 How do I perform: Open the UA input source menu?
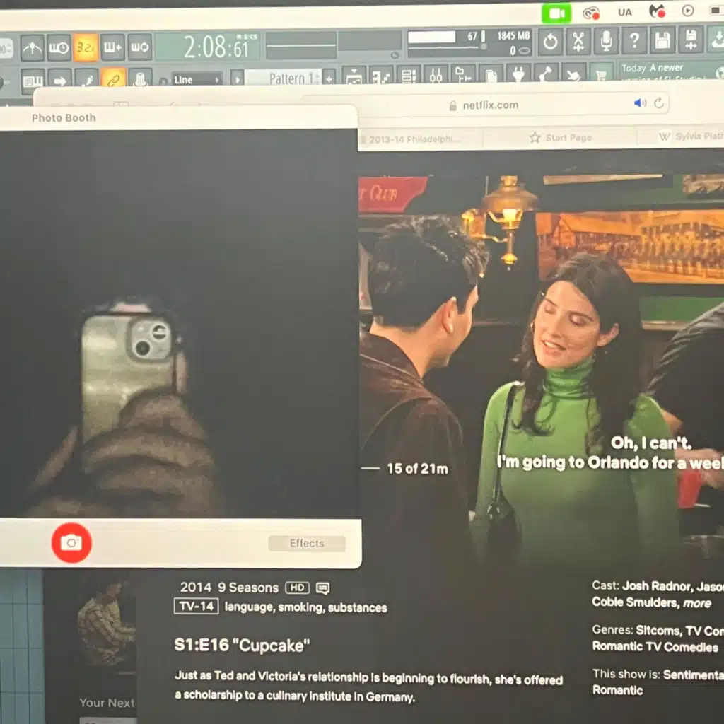point(625,13)
